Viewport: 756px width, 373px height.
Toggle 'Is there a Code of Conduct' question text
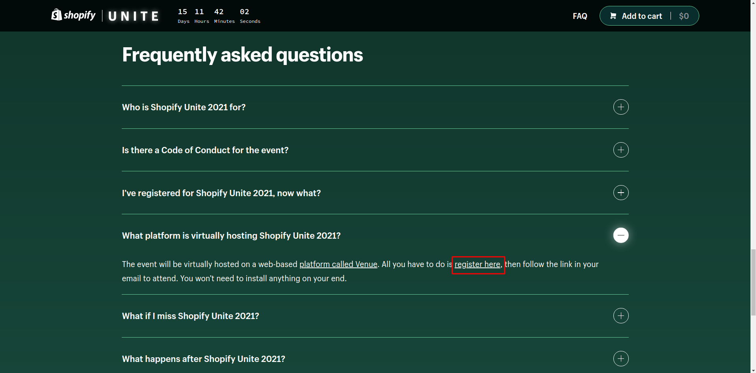[x=205, y=150]
